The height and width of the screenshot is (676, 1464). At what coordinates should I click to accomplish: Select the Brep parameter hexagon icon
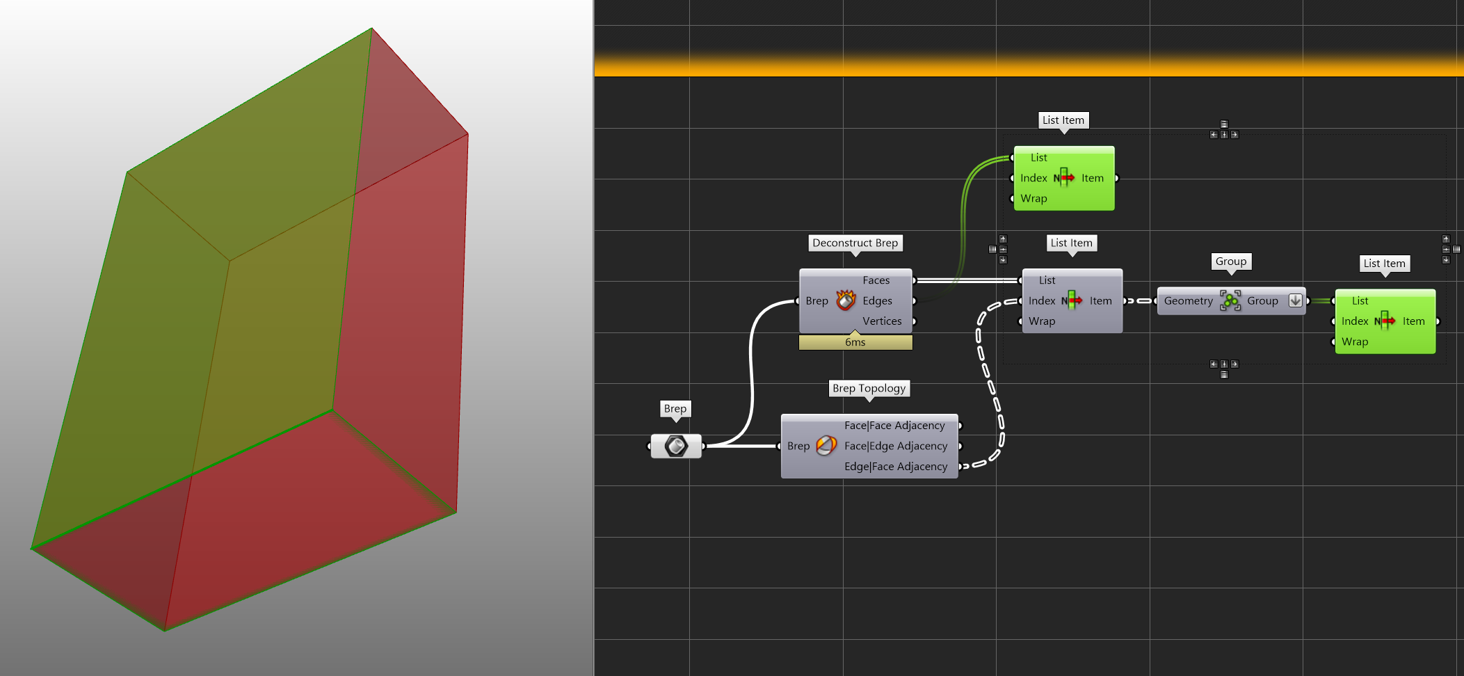(676, 446)
